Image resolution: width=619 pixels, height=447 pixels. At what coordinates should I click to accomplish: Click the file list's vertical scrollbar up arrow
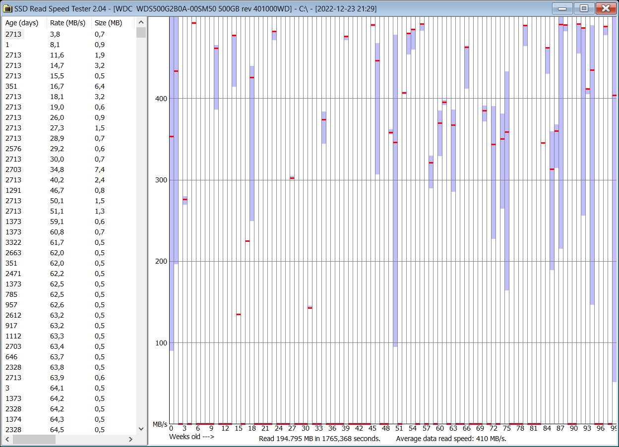tap(141, 23)
